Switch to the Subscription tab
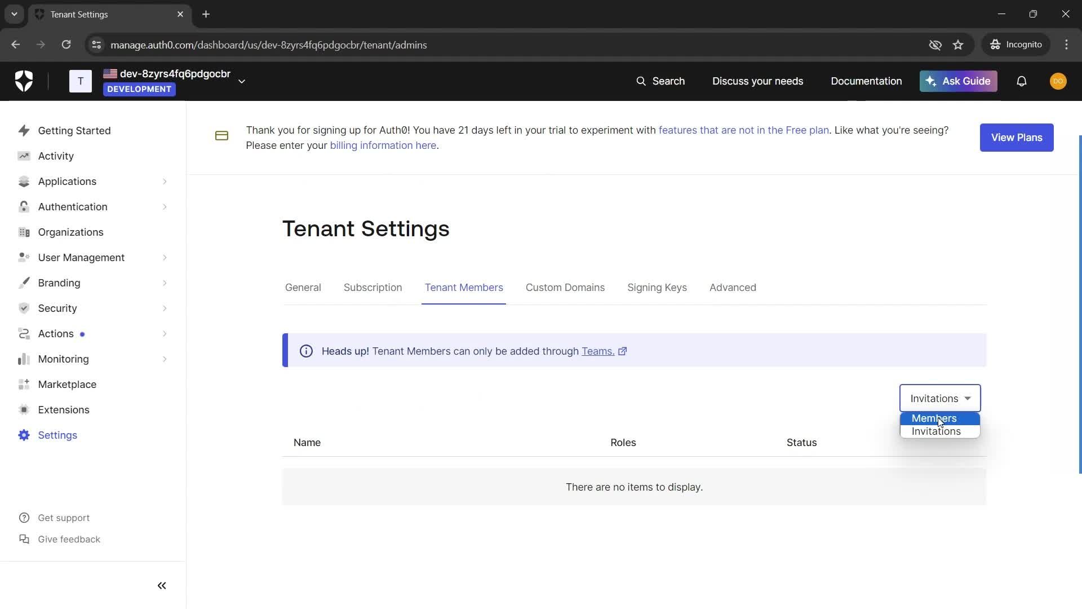 pyautogui.click(x=373, y=288)
